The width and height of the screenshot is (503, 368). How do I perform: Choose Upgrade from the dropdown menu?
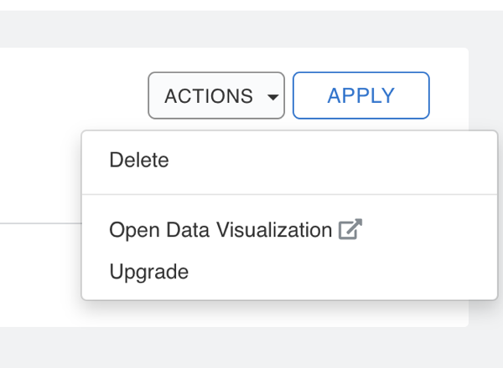pos(149,272)
